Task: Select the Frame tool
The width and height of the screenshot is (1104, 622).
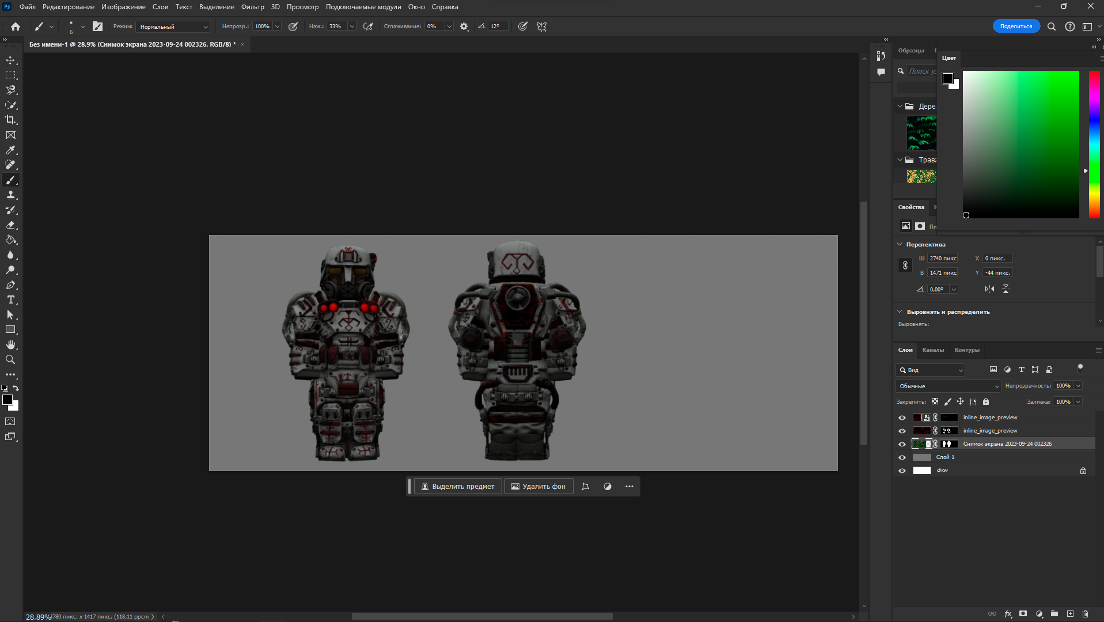Action: (x=10, y=135)
